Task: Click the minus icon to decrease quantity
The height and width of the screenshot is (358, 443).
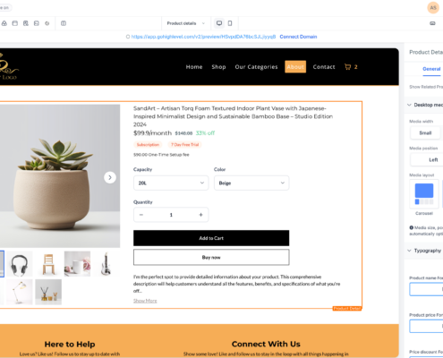Action: tap(141, 215)
